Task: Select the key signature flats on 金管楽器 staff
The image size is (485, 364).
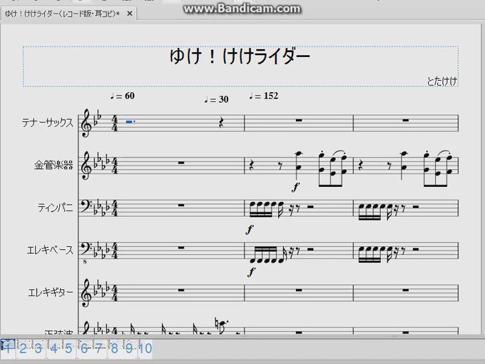Action: tap(101, 161)
